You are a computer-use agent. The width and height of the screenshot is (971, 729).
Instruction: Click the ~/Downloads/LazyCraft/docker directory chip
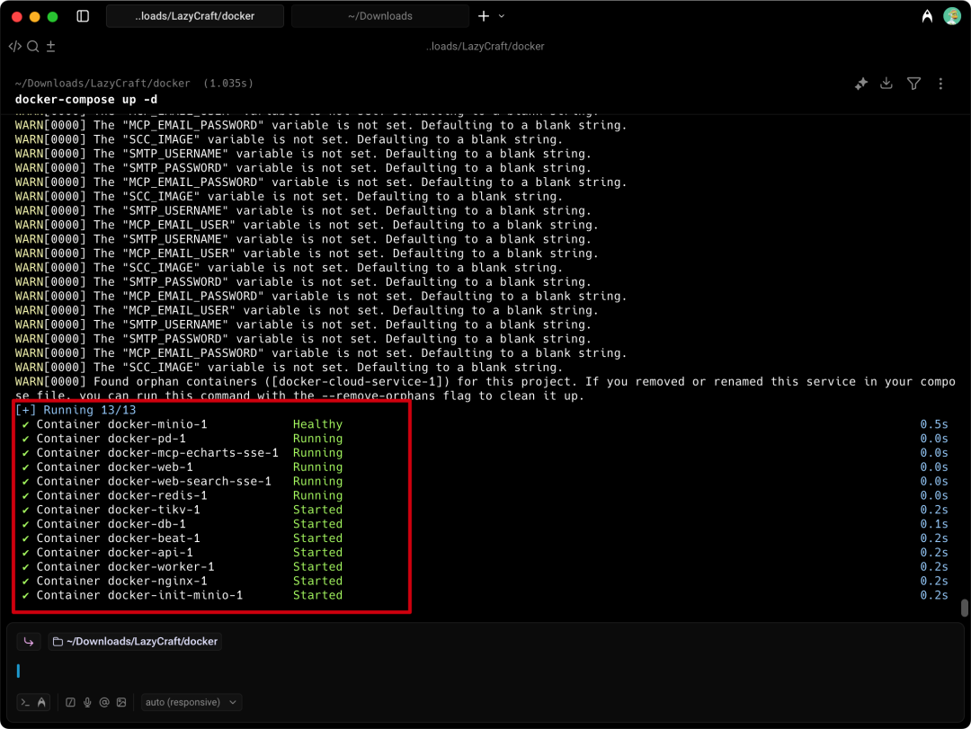pos(136,641)
